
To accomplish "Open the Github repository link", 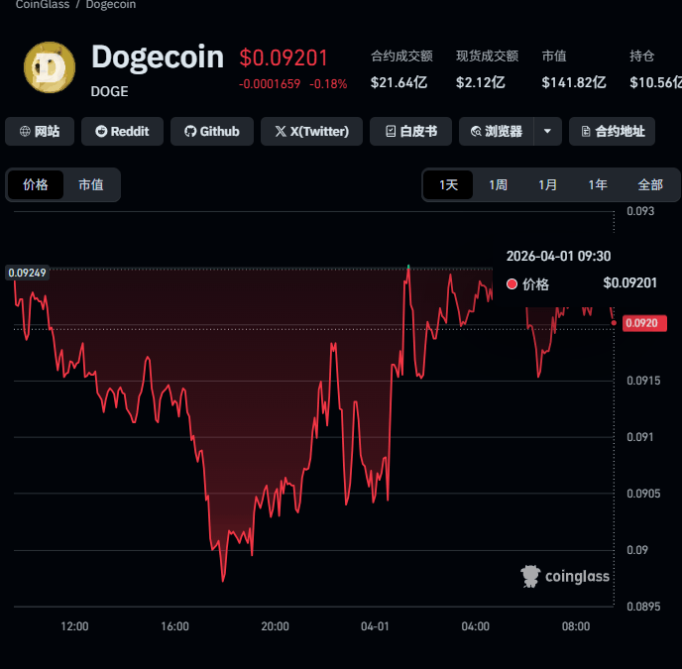I will [x=212, y=131].
